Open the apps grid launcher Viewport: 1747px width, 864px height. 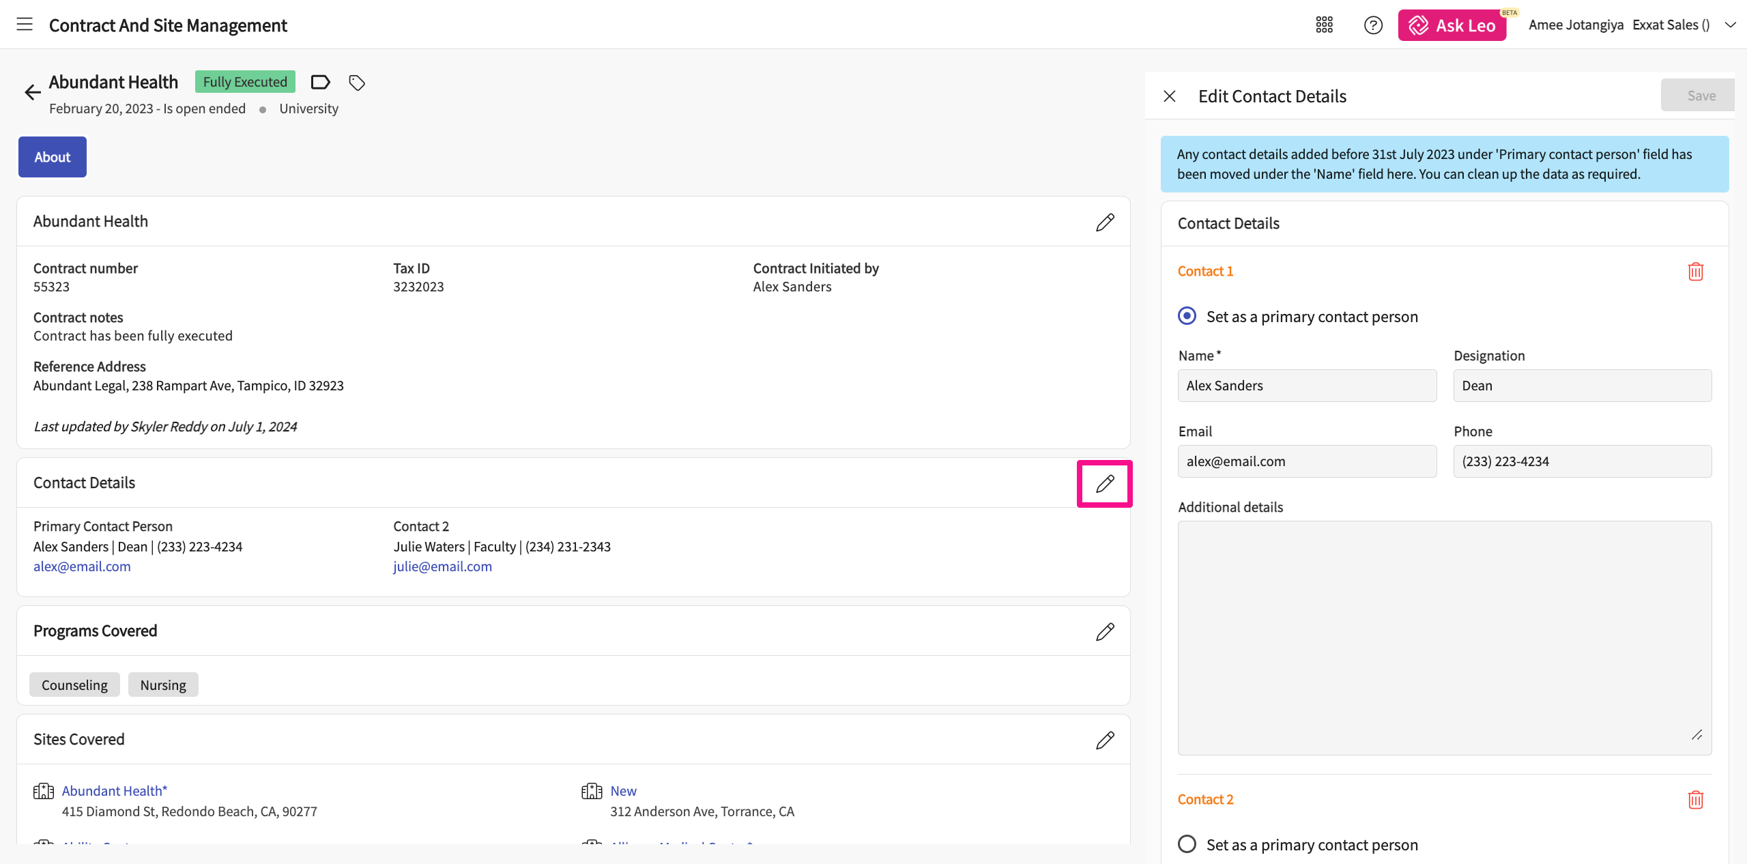[1324, 25]
